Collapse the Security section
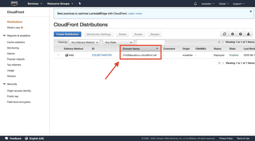This screenshot has height=141, width=255. pos(4,84)
